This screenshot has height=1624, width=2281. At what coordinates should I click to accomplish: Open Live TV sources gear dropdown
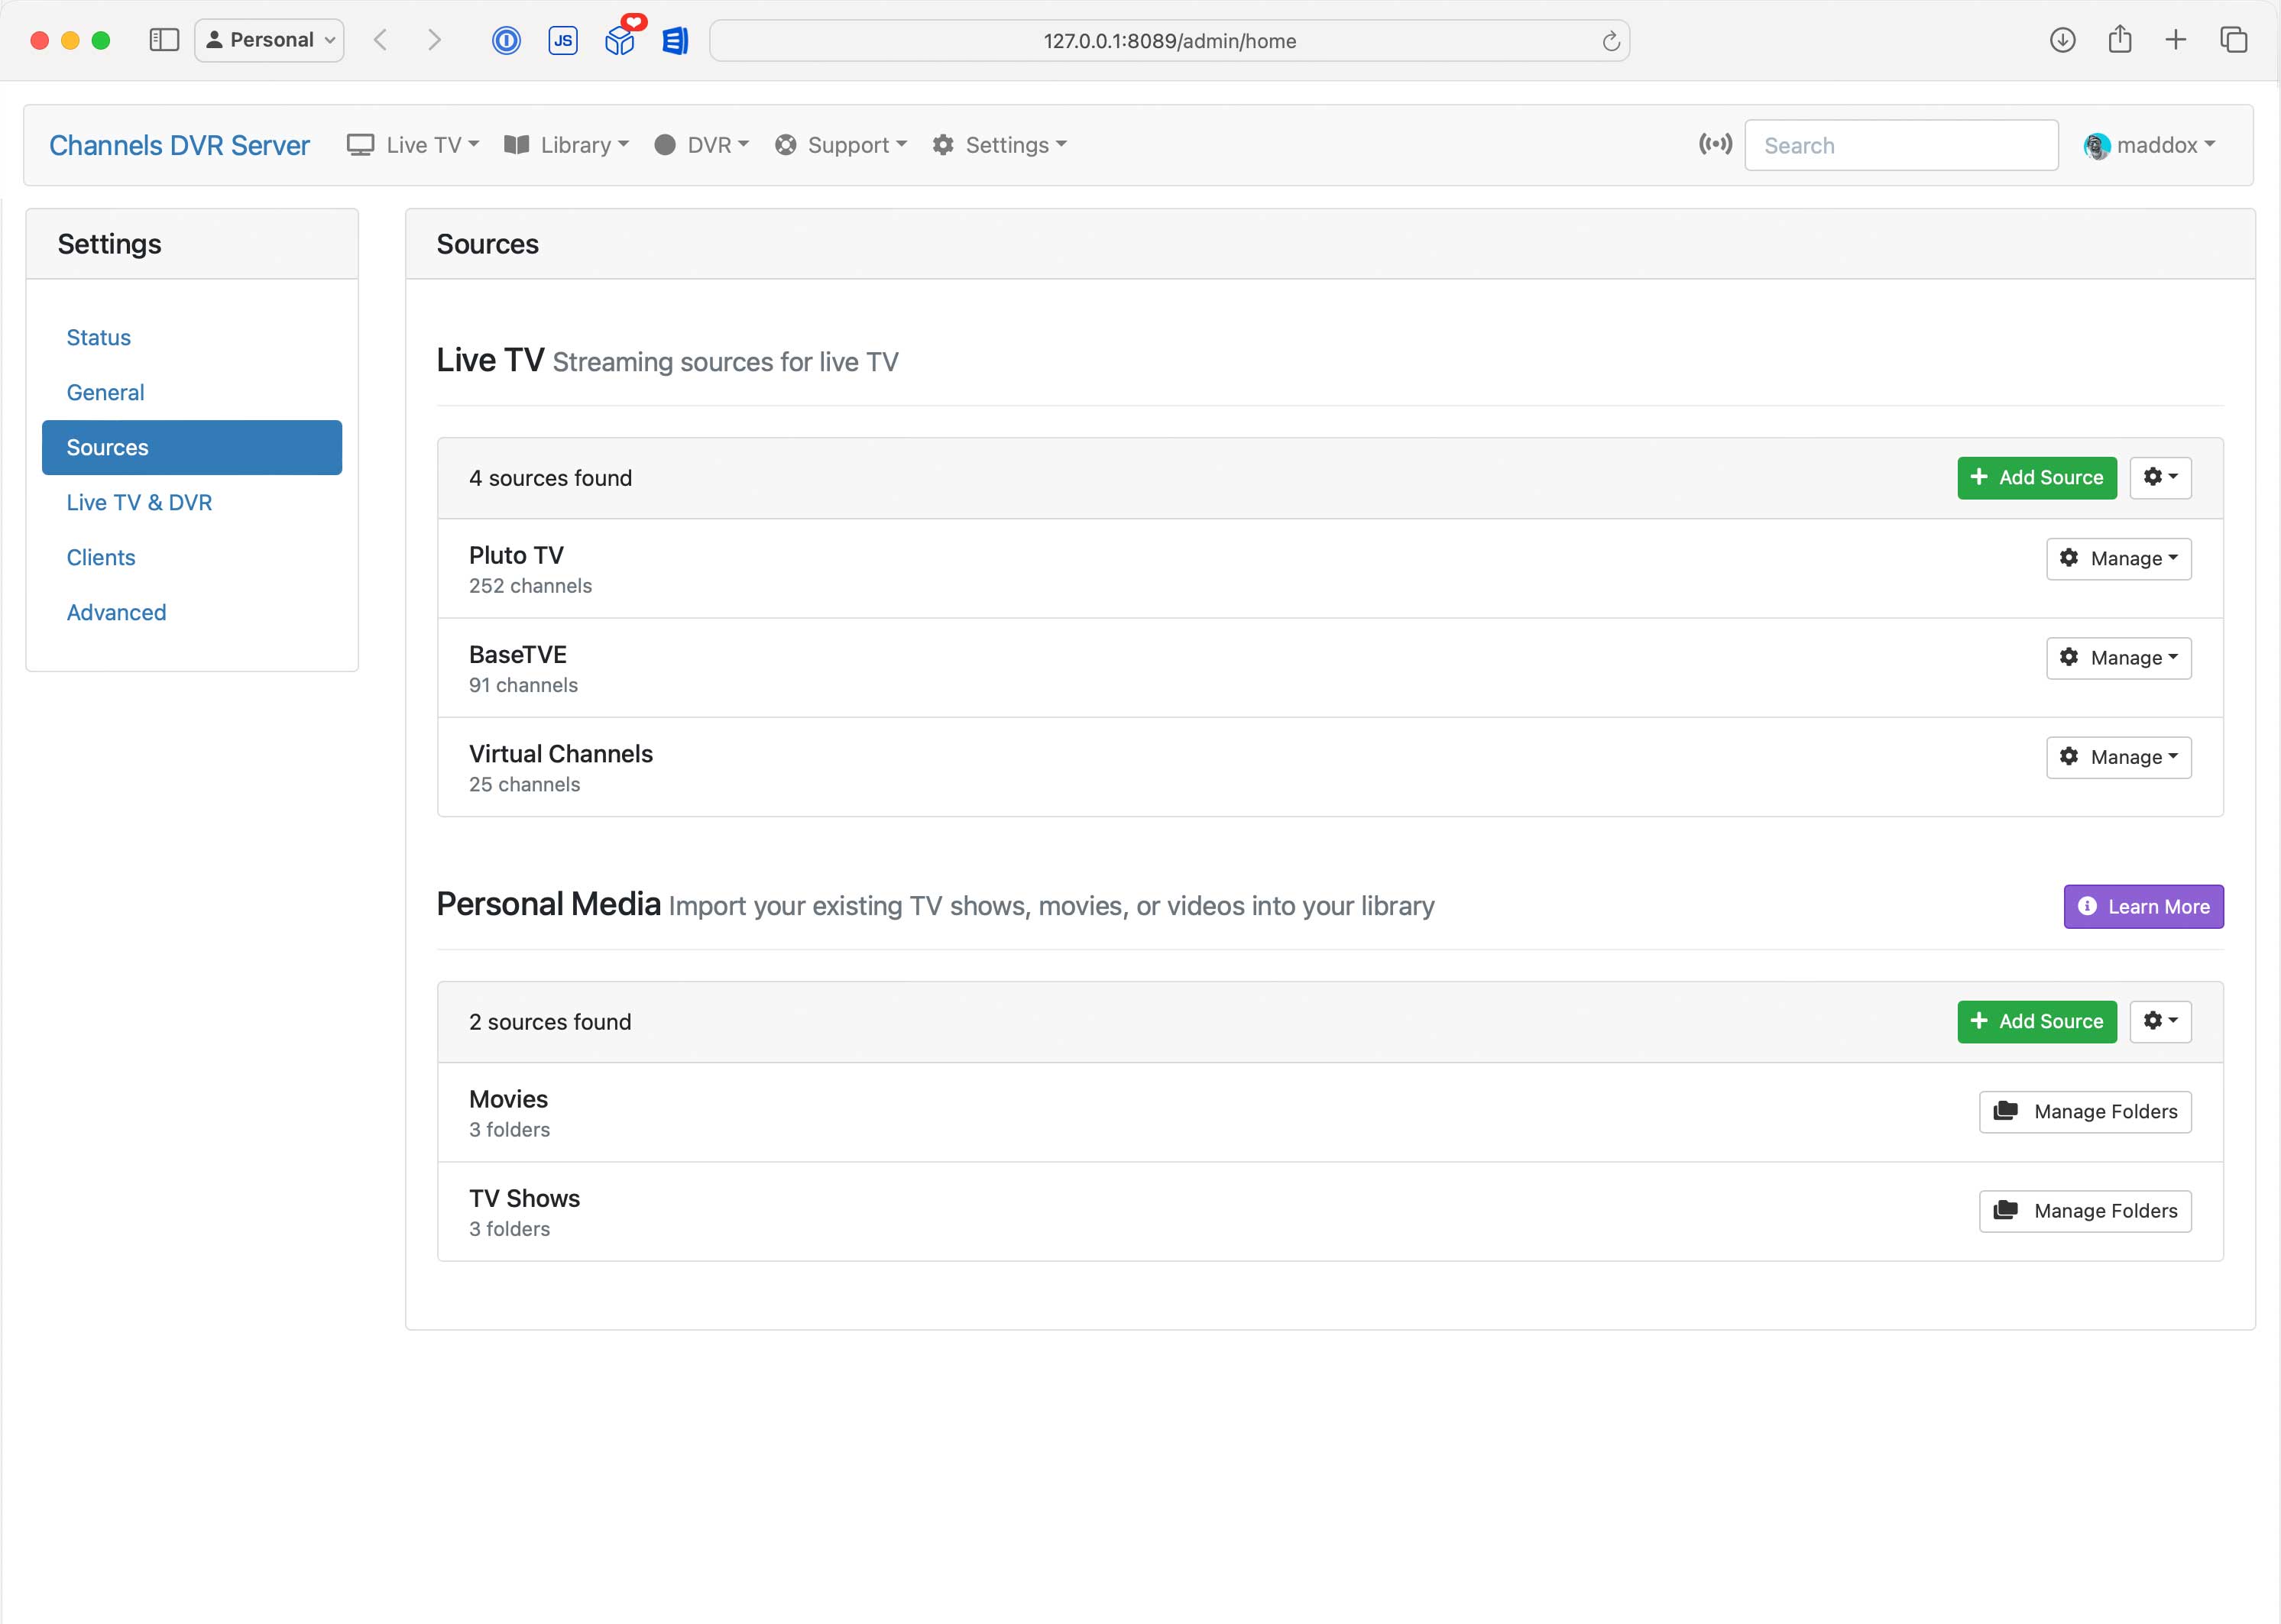coord(2160,477)
